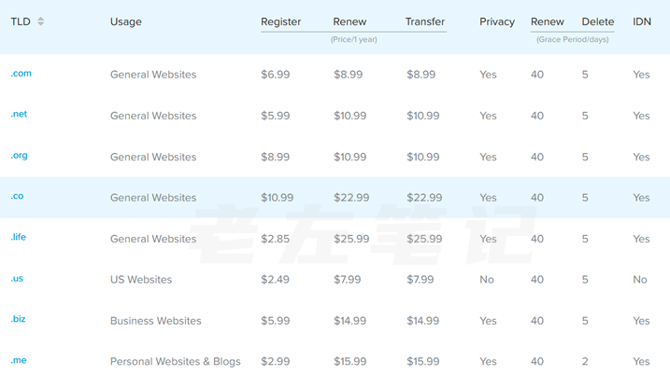
Task: Click the Usage column header
Action: pyautogui.click(x=126, y=21)
